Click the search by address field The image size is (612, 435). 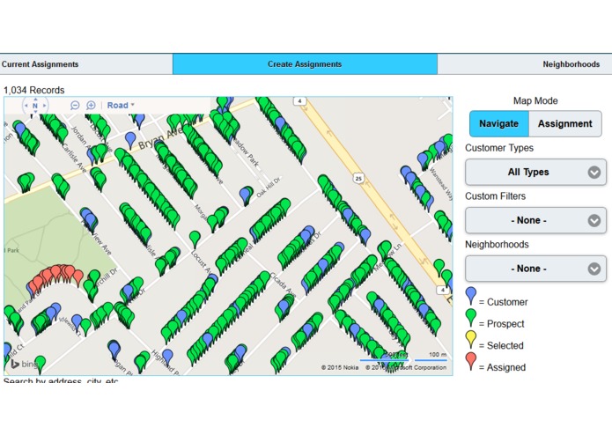pos(61,380)
